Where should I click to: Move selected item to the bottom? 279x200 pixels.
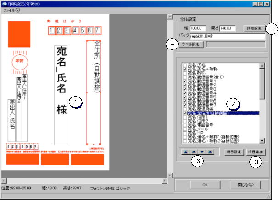coord(210,151)
